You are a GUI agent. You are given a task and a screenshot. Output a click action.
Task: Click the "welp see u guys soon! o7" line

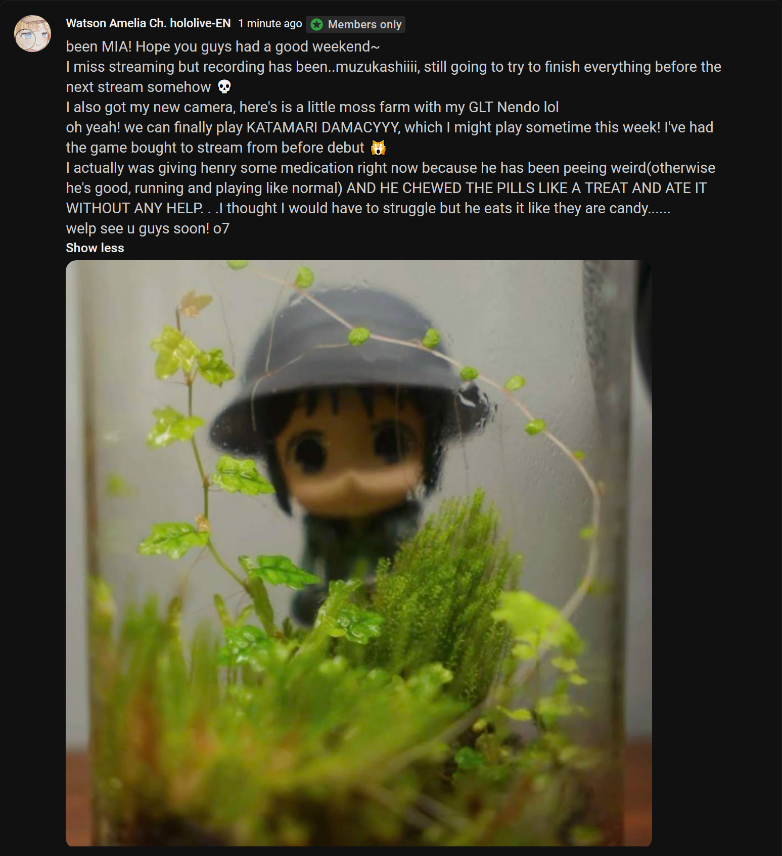click(x=148, y=228)
